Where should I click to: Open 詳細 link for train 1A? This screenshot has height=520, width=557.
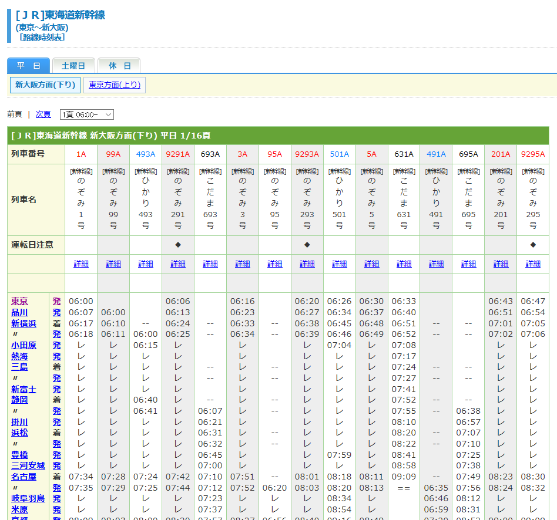tap(81, 264)
